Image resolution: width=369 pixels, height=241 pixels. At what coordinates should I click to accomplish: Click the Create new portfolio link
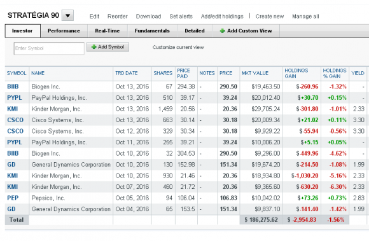tap(270, 17)
